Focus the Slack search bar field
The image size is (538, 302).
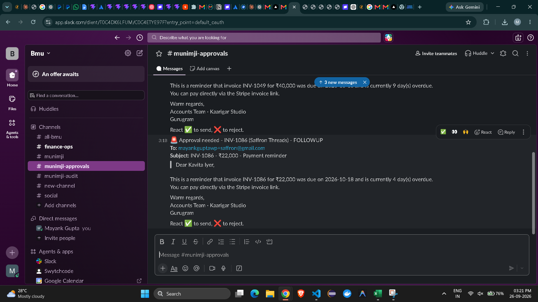click(x=264, y=37)
